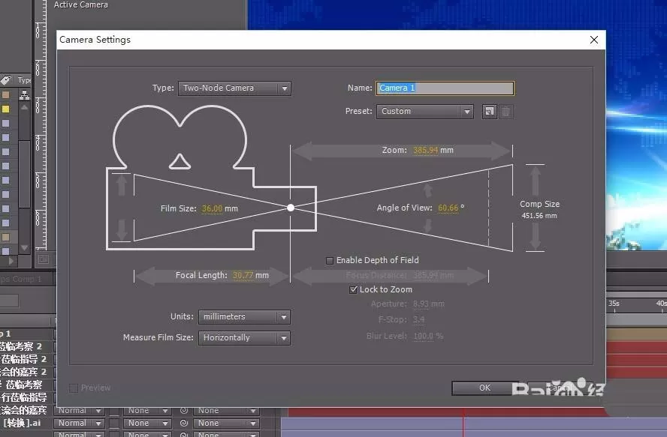Click the Camera 1 name field

pos(445,88)
